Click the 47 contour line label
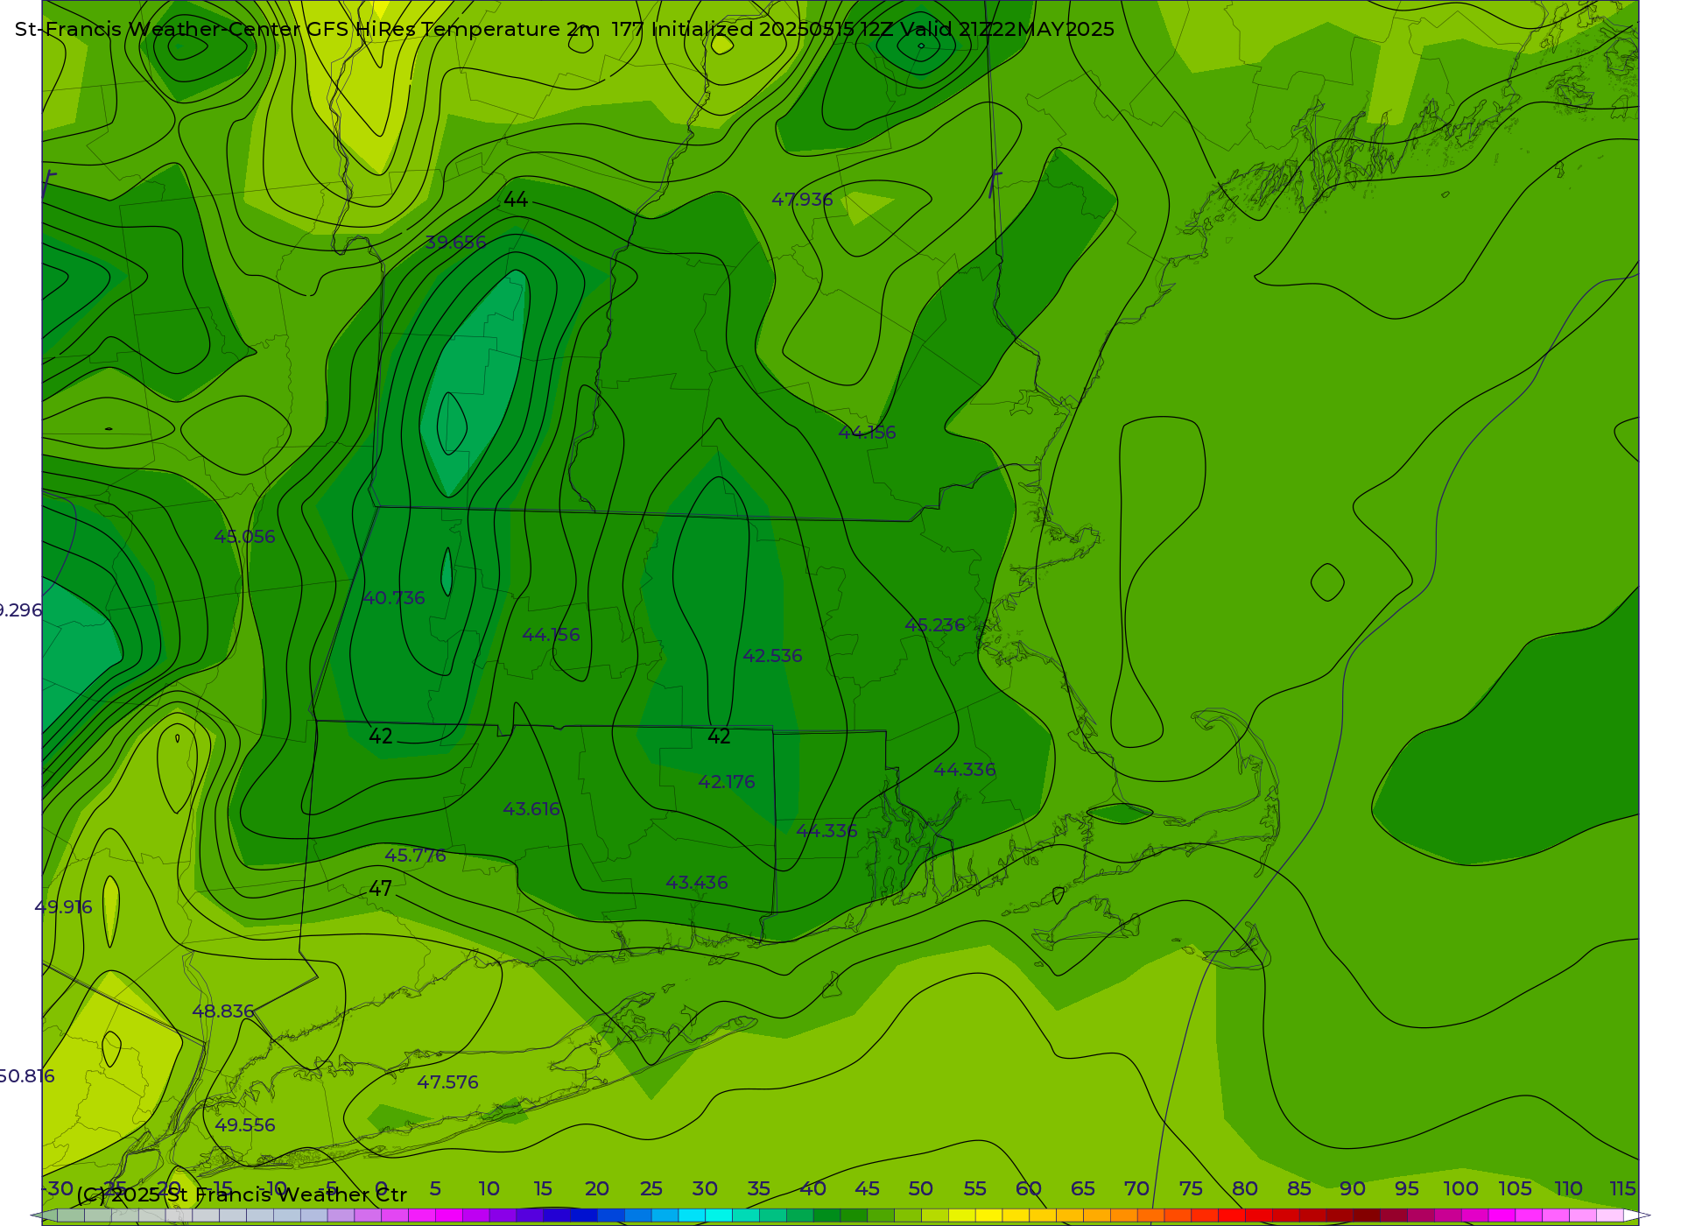Image resolution: width=1681 pixels, height=1226 pixels. point(380,889)
